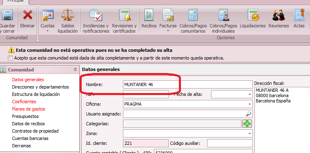Open the Liquidaciones seal icon
The height and width of the screenshot is (153, 310).
point(253,15)
